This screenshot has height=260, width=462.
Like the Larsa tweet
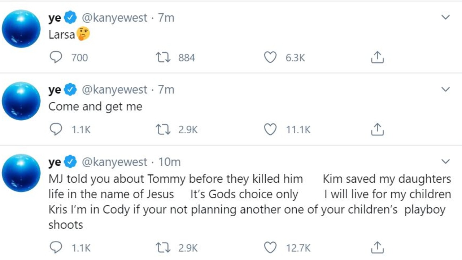tap(270, 57)
